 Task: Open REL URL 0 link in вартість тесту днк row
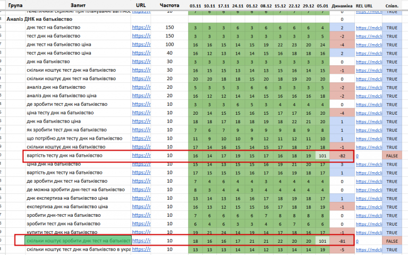pos(357,156)
